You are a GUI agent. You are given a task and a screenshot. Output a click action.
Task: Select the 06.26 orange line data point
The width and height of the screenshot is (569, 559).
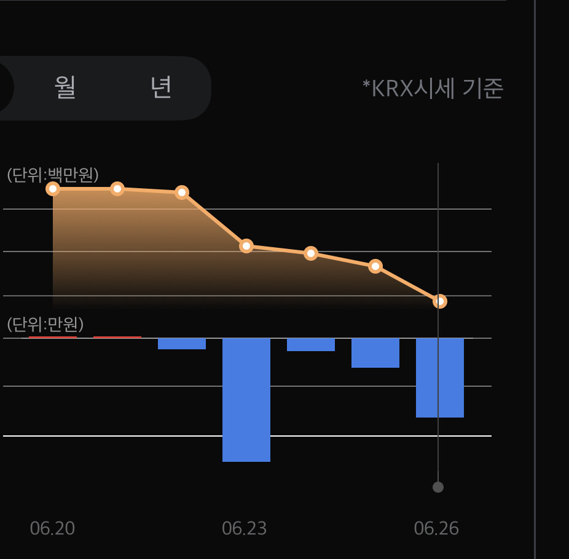click(x=440, y=301)
